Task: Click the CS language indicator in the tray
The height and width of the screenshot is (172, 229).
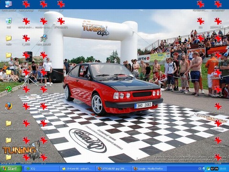Action: [200, 169]
